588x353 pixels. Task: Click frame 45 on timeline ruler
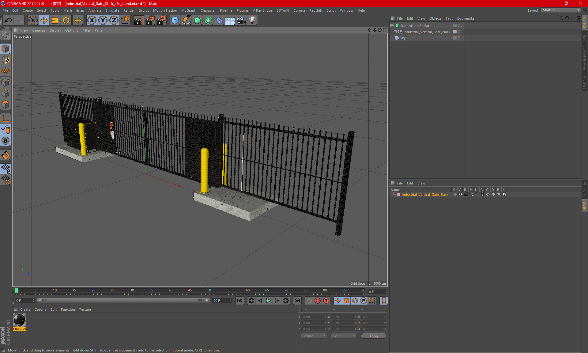190,290
